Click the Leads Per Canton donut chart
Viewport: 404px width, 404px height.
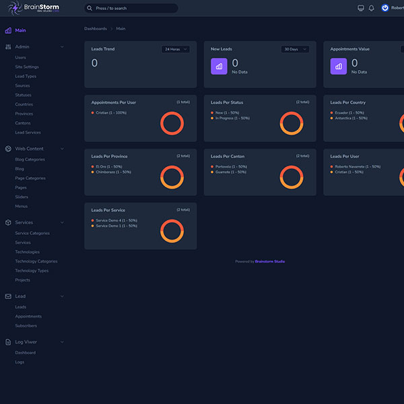[x=292, y=177]
